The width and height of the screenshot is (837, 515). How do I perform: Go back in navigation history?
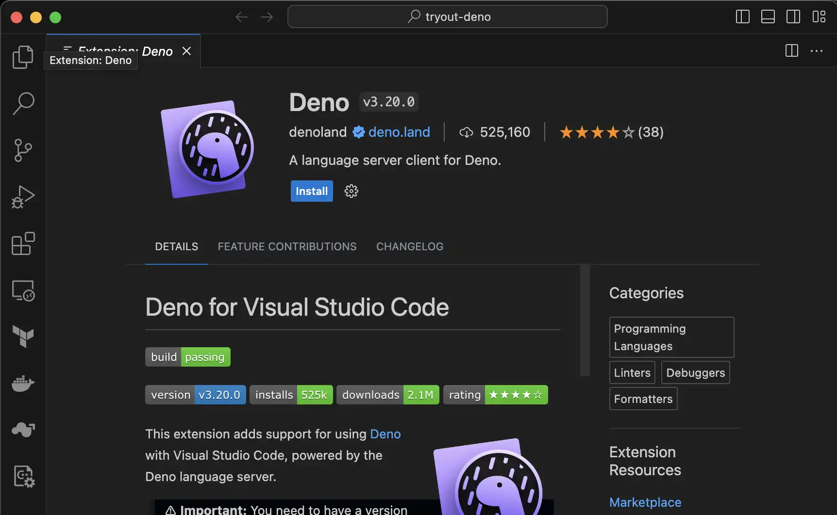241,17
